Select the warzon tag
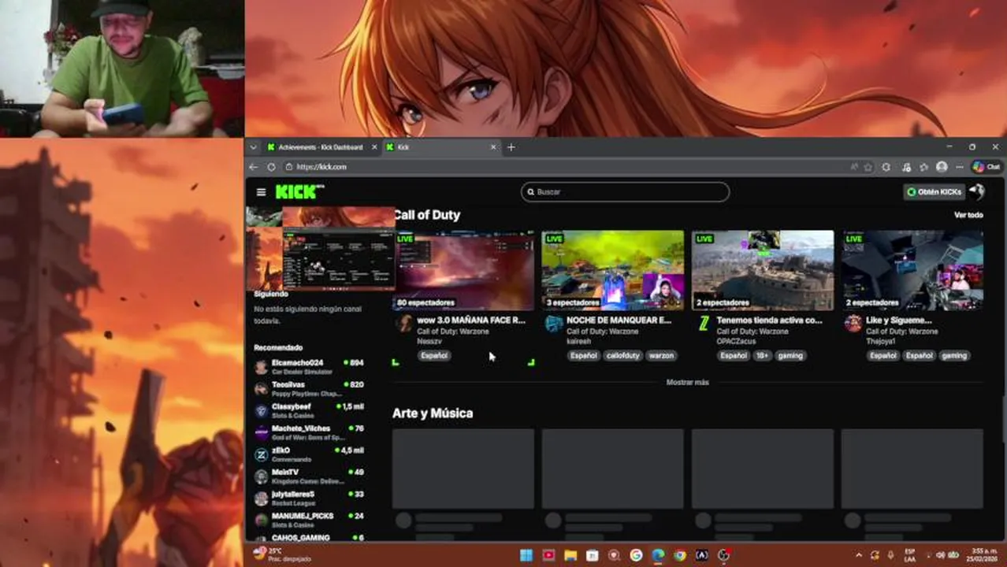1007x567 pixels. tap(661, 355)
